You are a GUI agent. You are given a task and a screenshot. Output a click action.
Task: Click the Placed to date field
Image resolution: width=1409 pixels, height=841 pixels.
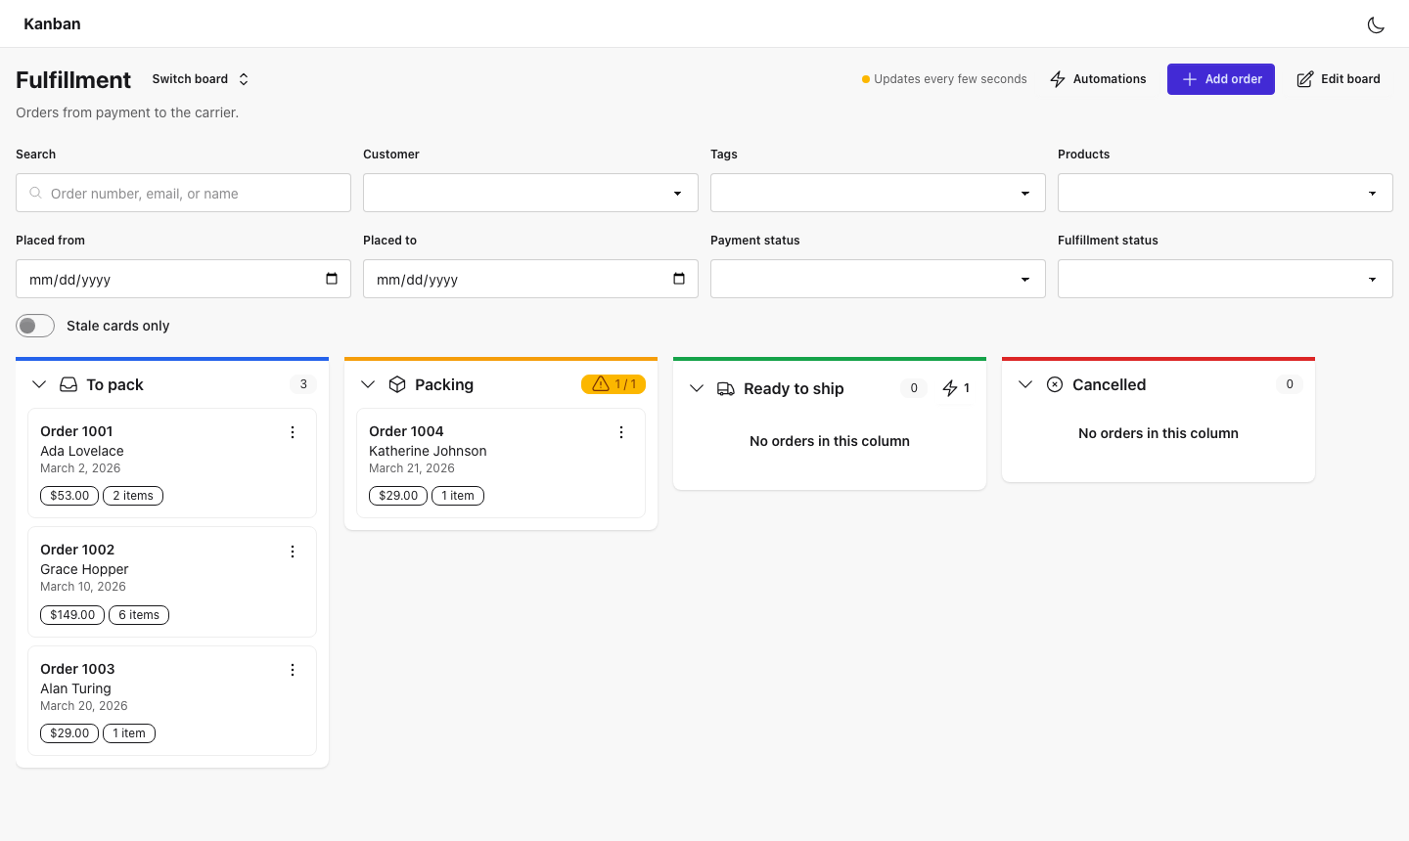530,279
